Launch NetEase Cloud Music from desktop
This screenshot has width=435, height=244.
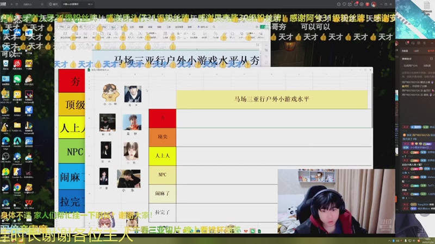coord(17,64)
